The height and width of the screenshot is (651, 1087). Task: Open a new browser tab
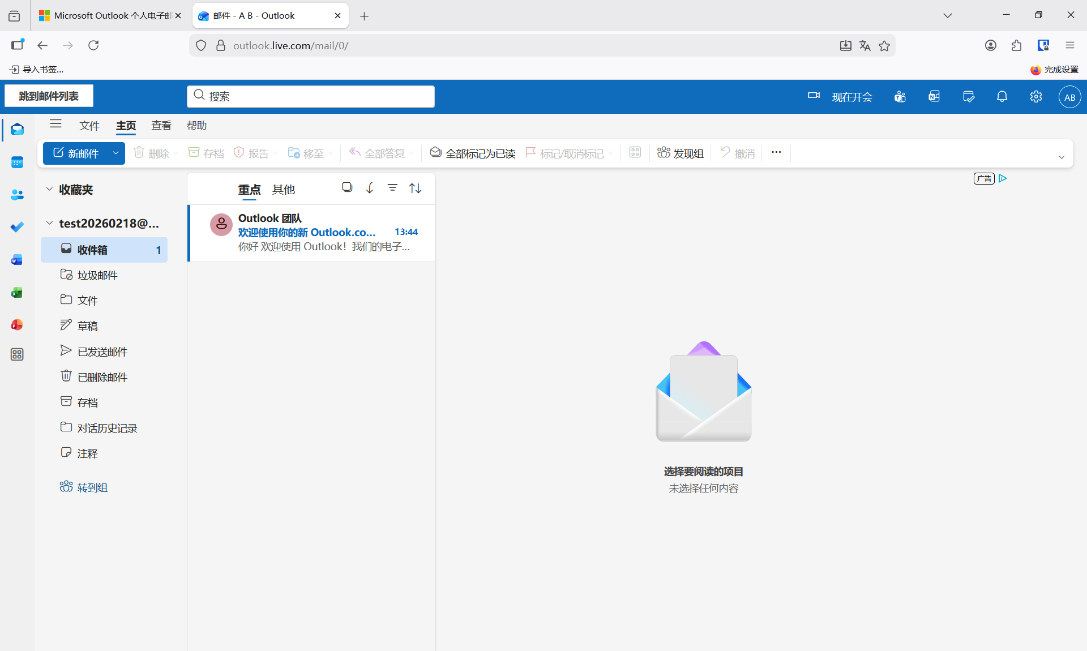[365, 16]
